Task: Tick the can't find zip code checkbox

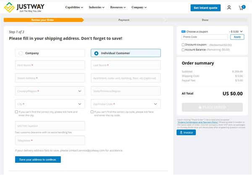Action: (x=92, y=112)
